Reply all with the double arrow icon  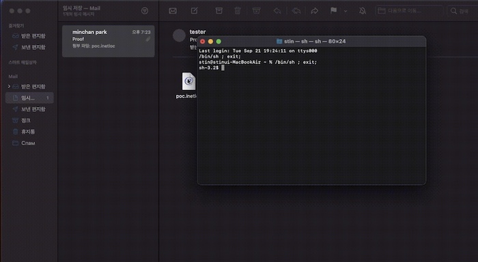click(296, 11)
